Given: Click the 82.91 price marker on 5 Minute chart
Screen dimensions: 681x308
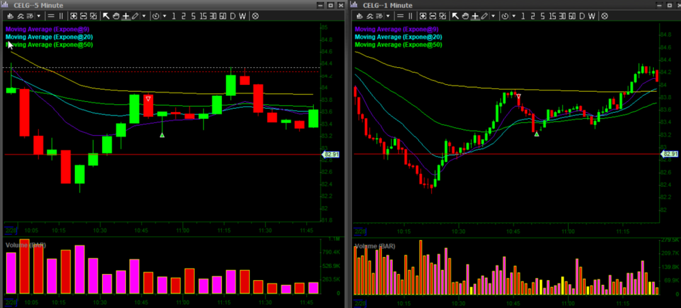Looking at the screenshot, I should click(331, 155).
